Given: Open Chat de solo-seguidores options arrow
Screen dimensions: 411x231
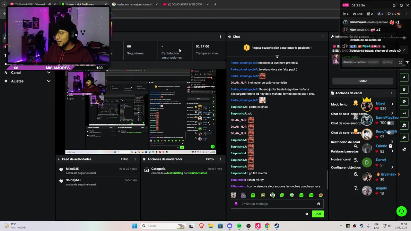Looking at the screenshot, I should tap(392, 113).
